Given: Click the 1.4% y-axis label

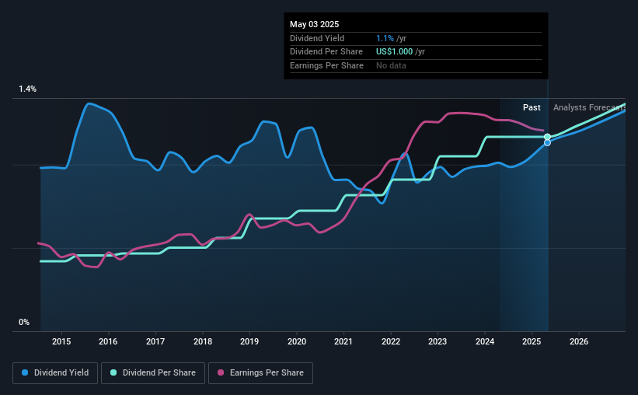Looking at the screenshot, I should (x=28, y=89).
